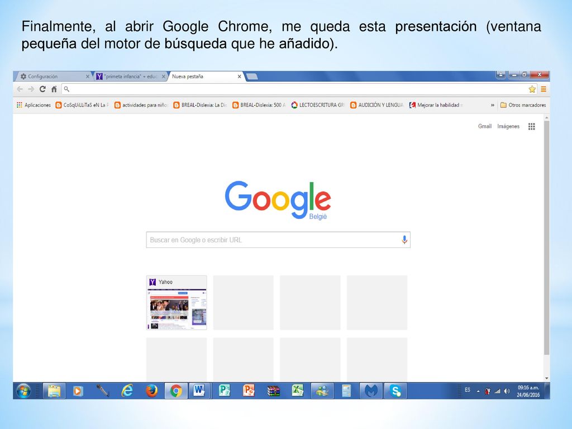Close the Configuración tab
Image resolution: width=572 pixels, height=429 pixels.
pos(88,76)
